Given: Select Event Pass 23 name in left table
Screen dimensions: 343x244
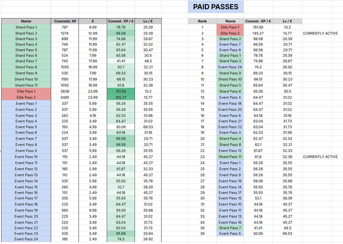Looking at the screenshot, I should [26, 233].
